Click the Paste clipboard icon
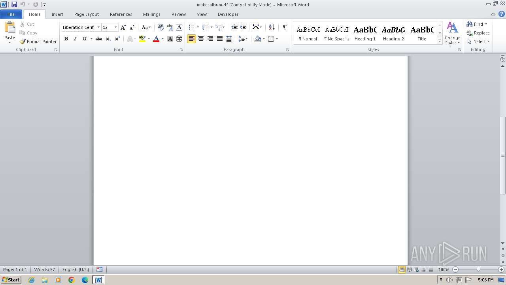This screenshot has height=285, width=506. (9, 28)
